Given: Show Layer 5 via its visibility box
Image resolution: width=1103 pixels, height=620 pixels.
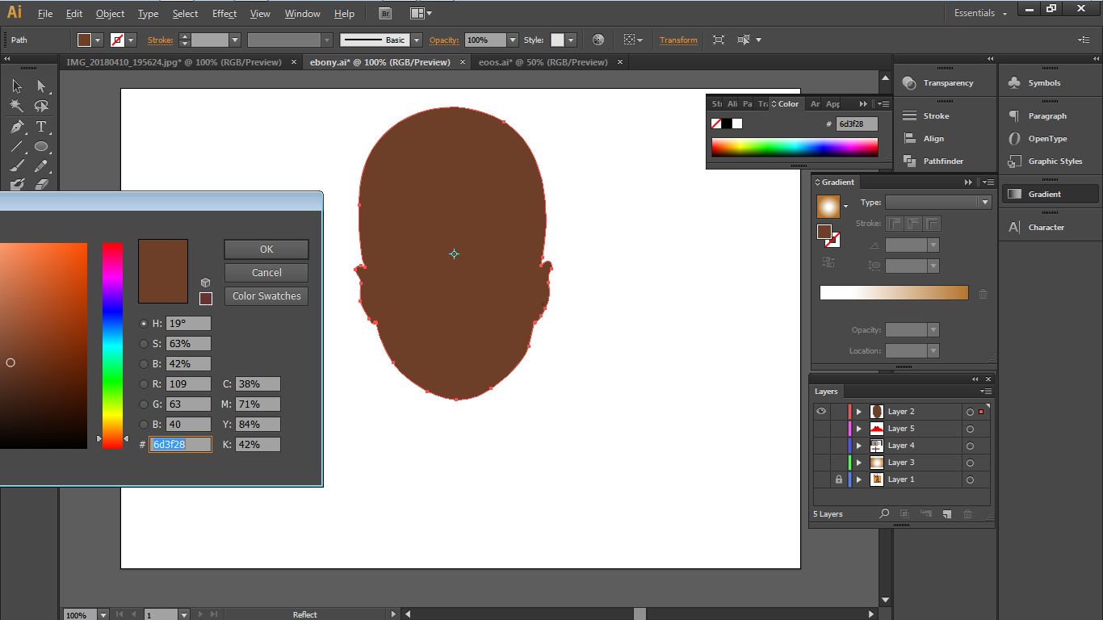Looking at the screenshot, I should [821, 429].
